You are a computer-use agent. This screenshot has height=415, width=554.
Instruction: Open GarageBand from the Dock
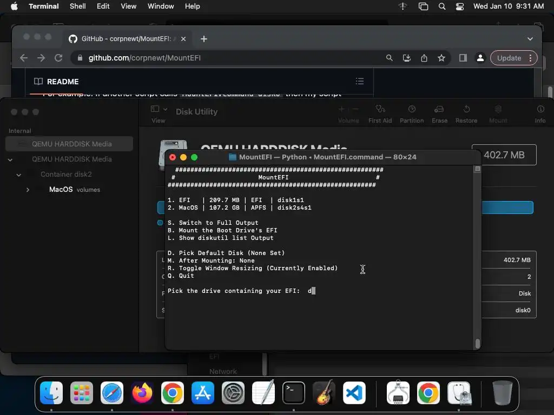pos(324,392)
